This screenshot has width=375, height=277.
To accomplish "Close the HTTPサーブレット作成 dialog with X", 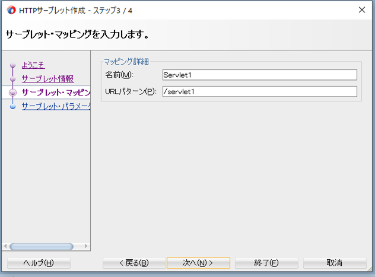I will pyautogui.click(x=361, y=9).
